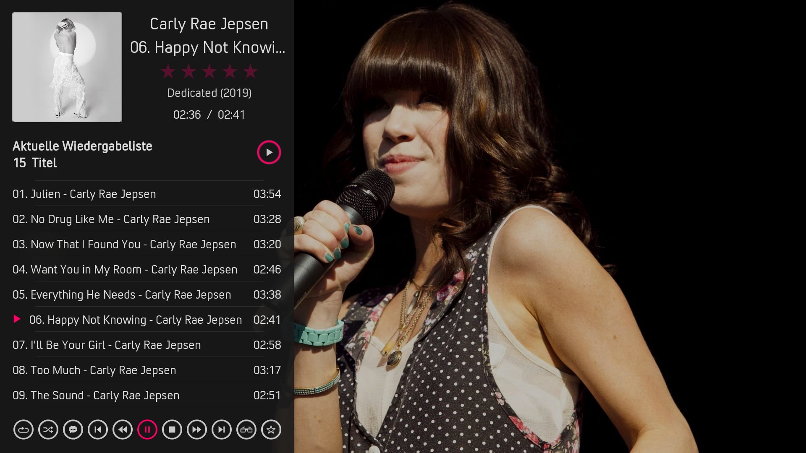Skip to the next track

(x=222, y=430)
